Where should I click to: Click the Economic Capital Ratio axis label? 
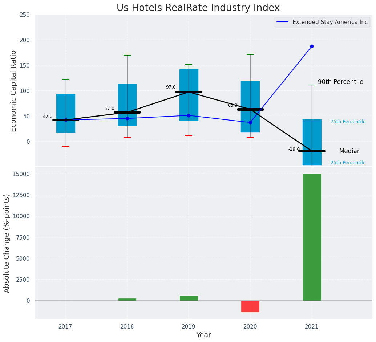[14, 91]
